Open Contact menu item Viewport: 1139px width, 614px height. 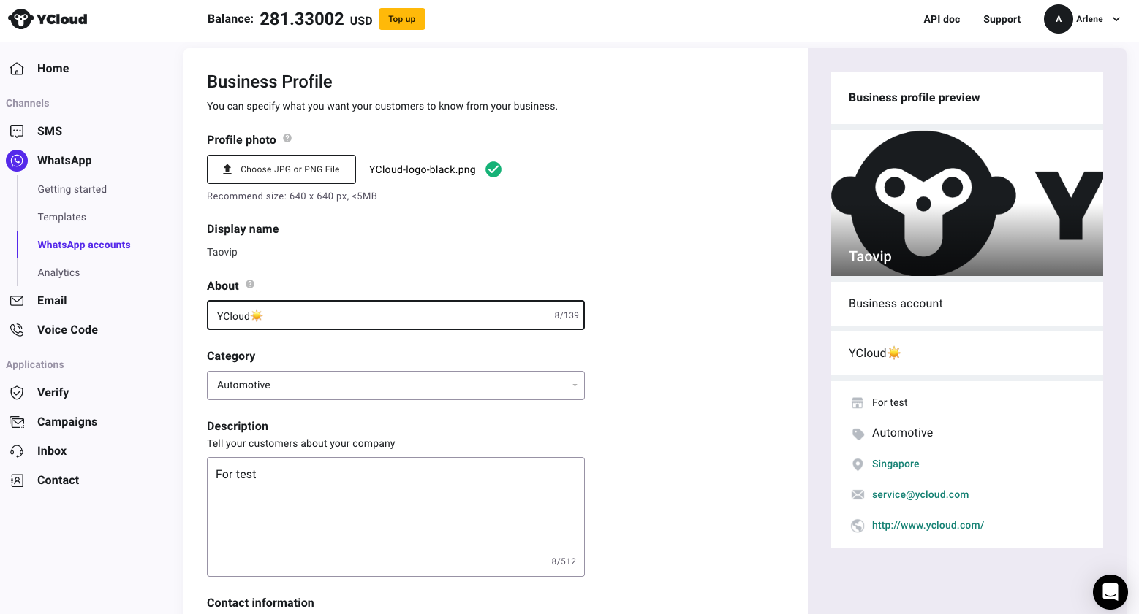[58, 480]
